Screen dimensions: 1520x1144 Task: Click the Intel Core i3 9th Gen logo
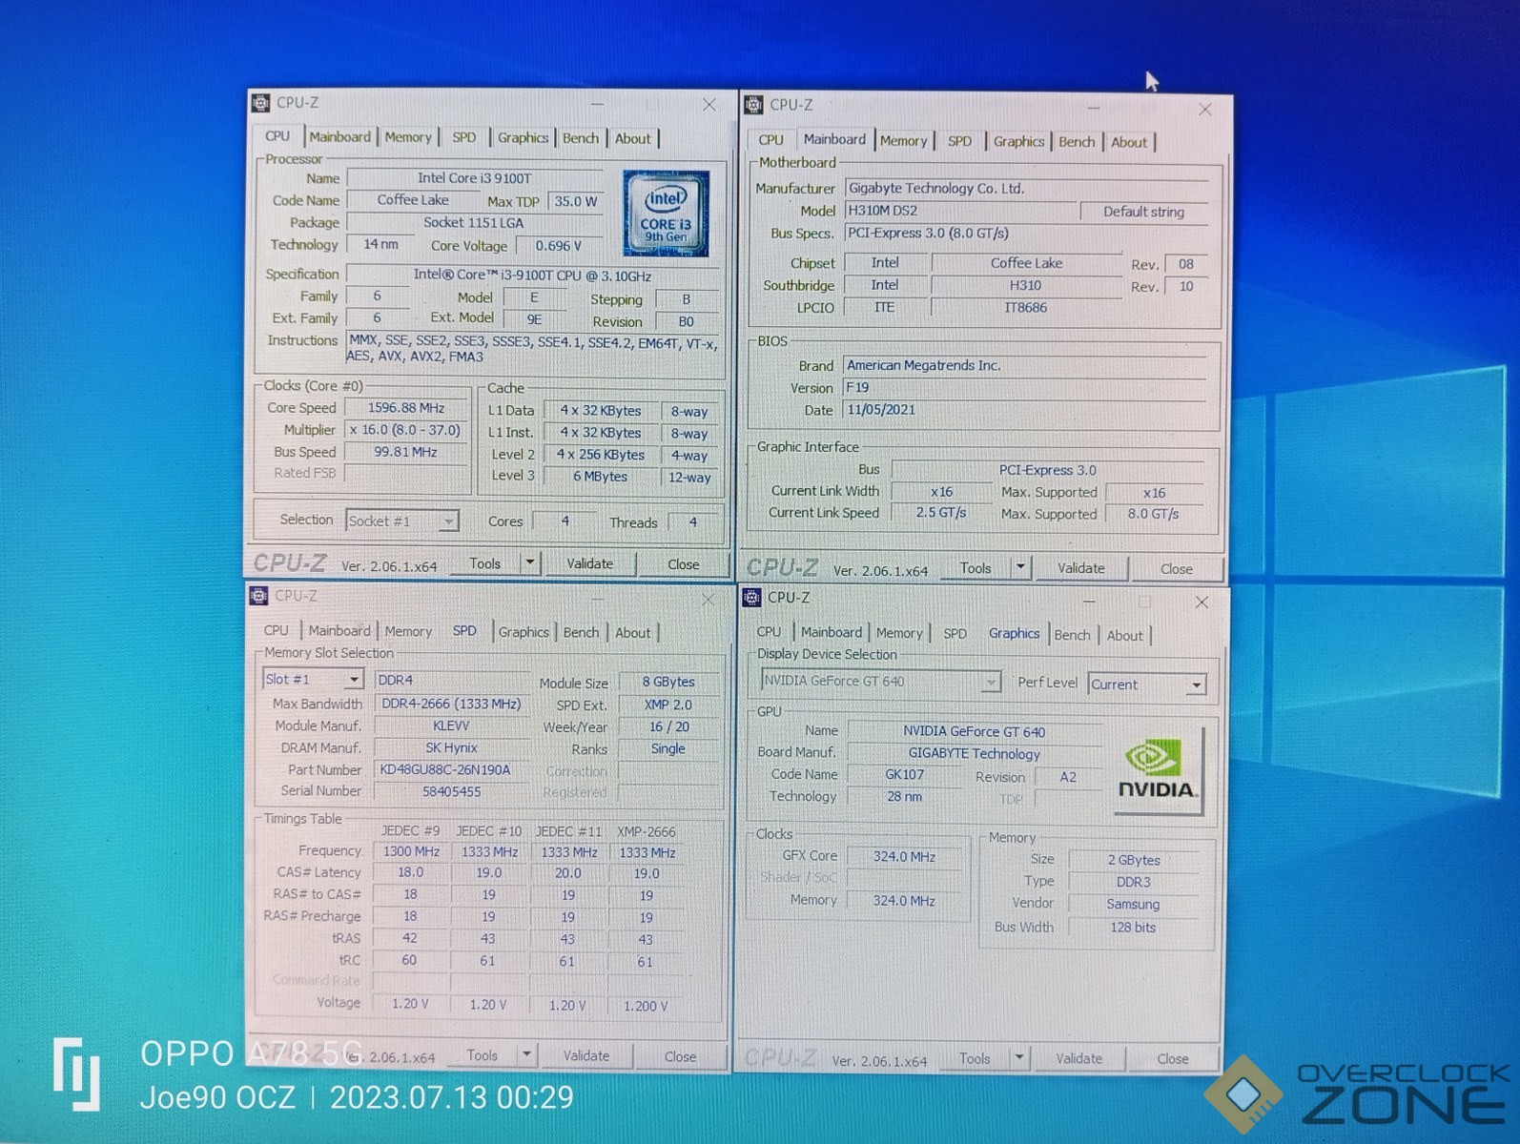(x=666, y=214)
